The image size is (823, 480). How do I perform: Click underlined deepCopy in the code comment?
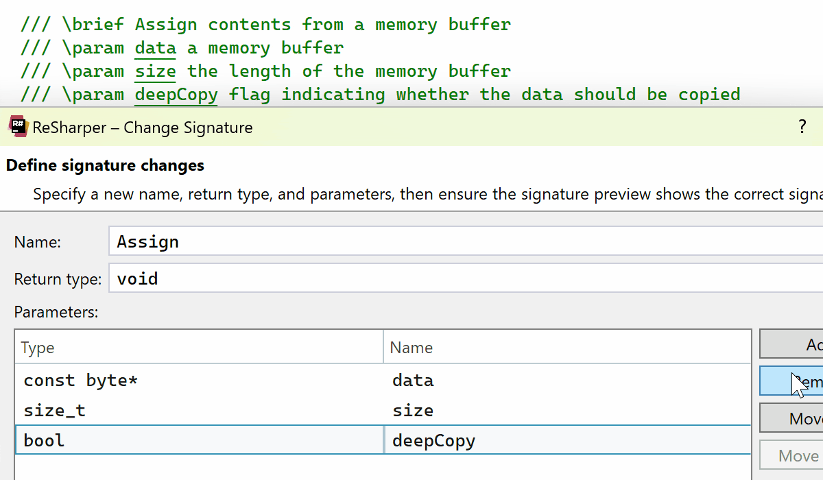coord(176,95)
